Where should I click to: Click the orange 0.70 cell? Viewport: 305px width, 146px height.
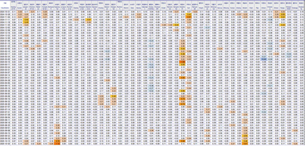click(x=58, y=141)
